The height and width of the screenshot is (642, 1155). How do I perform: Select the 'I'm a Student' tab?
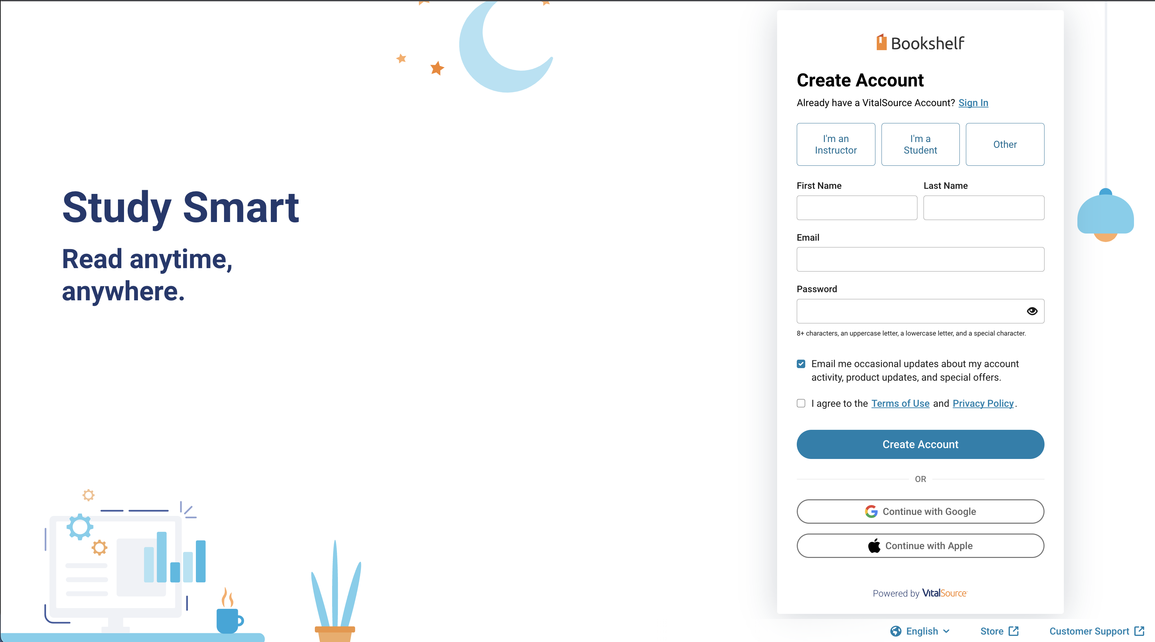pos(919,144)
